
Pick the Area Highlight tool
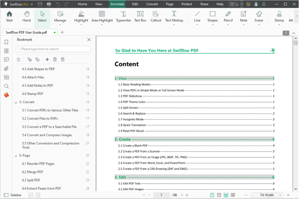click(102, 17)
